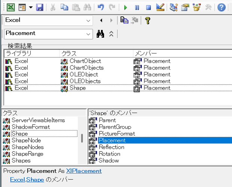Screen dimensions: 232x187
Task: Select the OLEObject search result row
Action: [x=118, y=74]
